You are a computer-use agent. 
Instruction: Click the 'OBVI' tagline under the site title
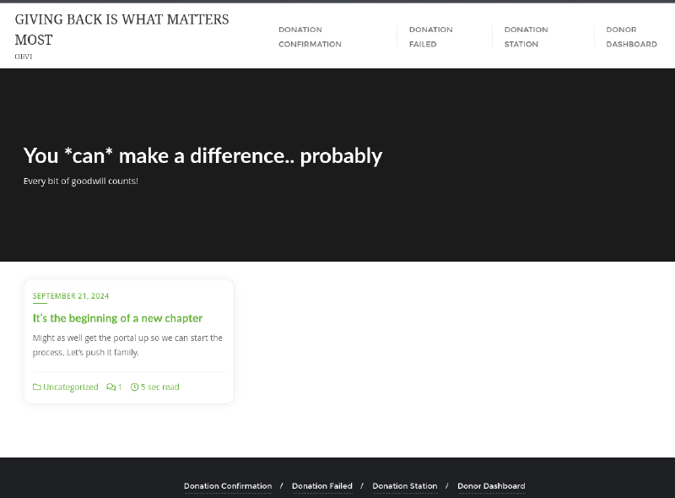point(24,57)
